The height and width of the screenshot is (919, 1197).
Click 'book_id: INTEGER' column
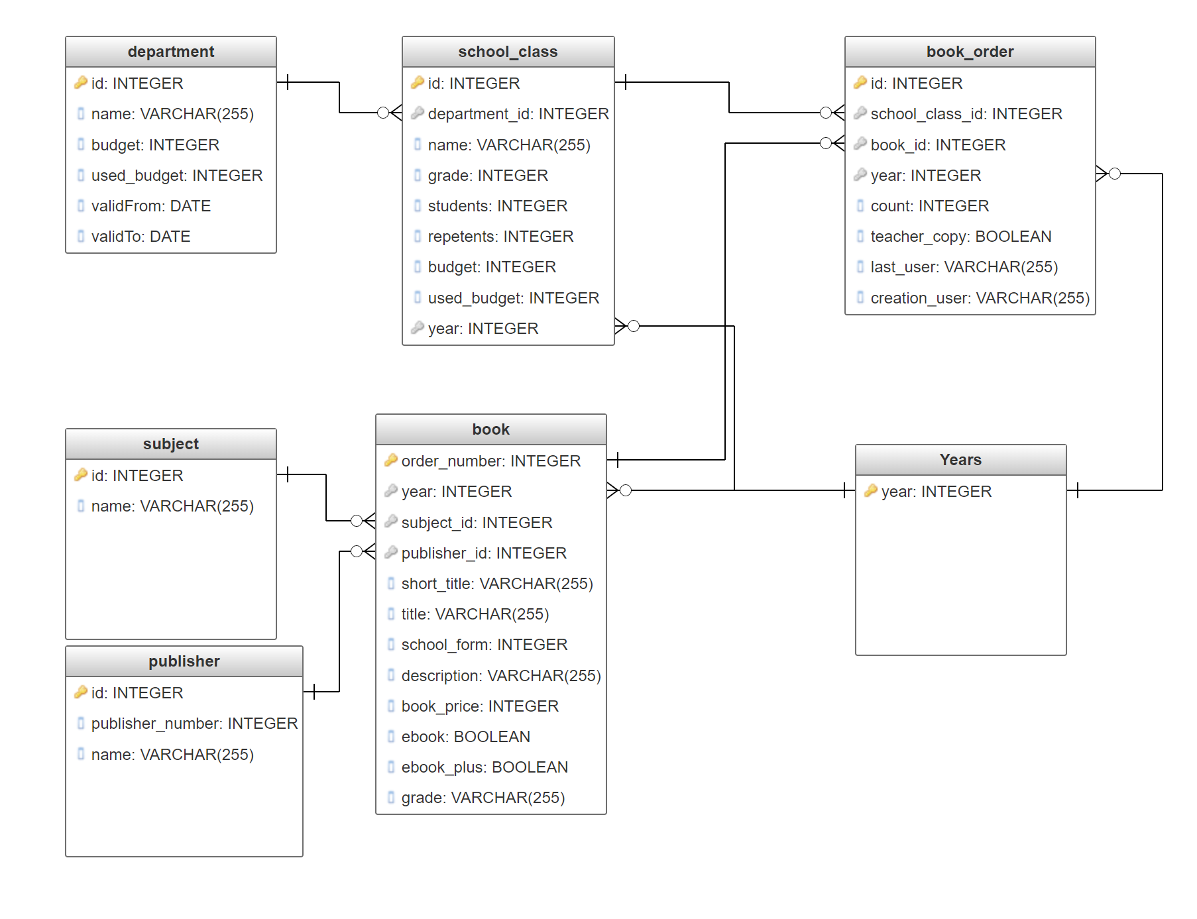(x=939, y=145)
